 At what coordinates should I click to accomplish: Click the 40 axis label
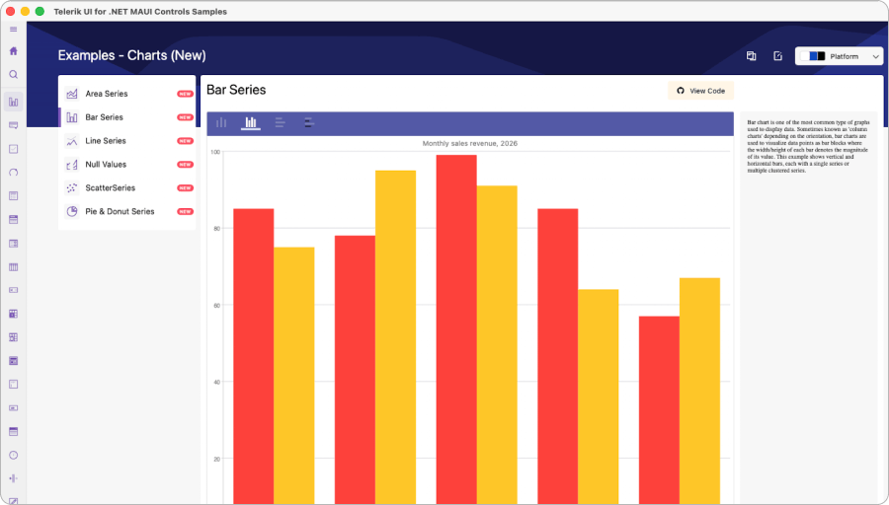[x=216, y=382]
